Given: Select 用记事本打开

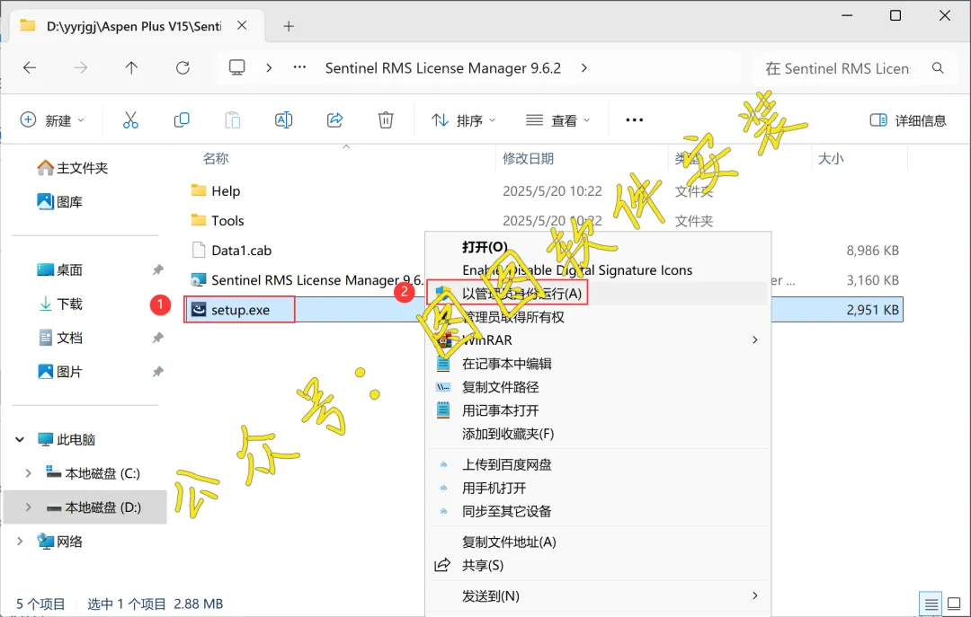Looking at the screenshot, I should [x=501, y=411].
